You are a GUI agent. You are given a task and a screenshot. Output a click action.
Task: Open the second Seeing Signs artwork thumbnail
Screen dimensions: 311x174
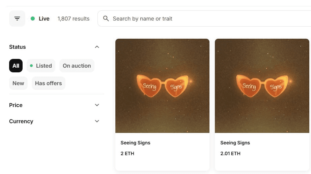tap(262, 86)
